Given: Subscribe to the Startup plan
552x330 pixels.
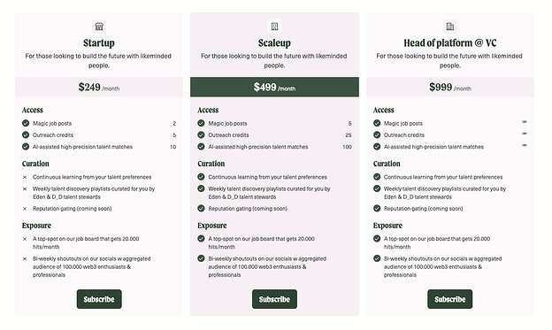Looking at the screenshot, I should [99, 299].
